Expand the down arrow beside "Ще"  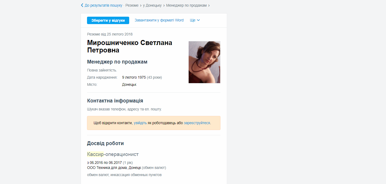point(198,20)
